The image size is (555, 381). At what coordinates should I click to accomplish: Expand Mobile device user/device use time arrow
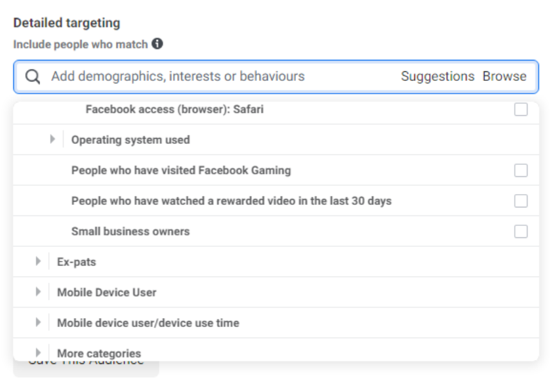coord(38,322)
